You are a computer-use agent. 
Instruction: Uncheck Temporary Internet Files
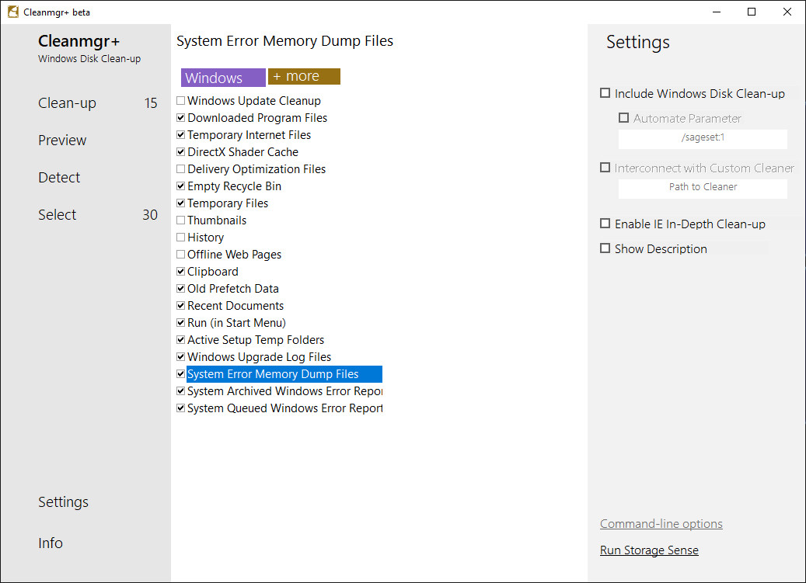click(180, 135)
